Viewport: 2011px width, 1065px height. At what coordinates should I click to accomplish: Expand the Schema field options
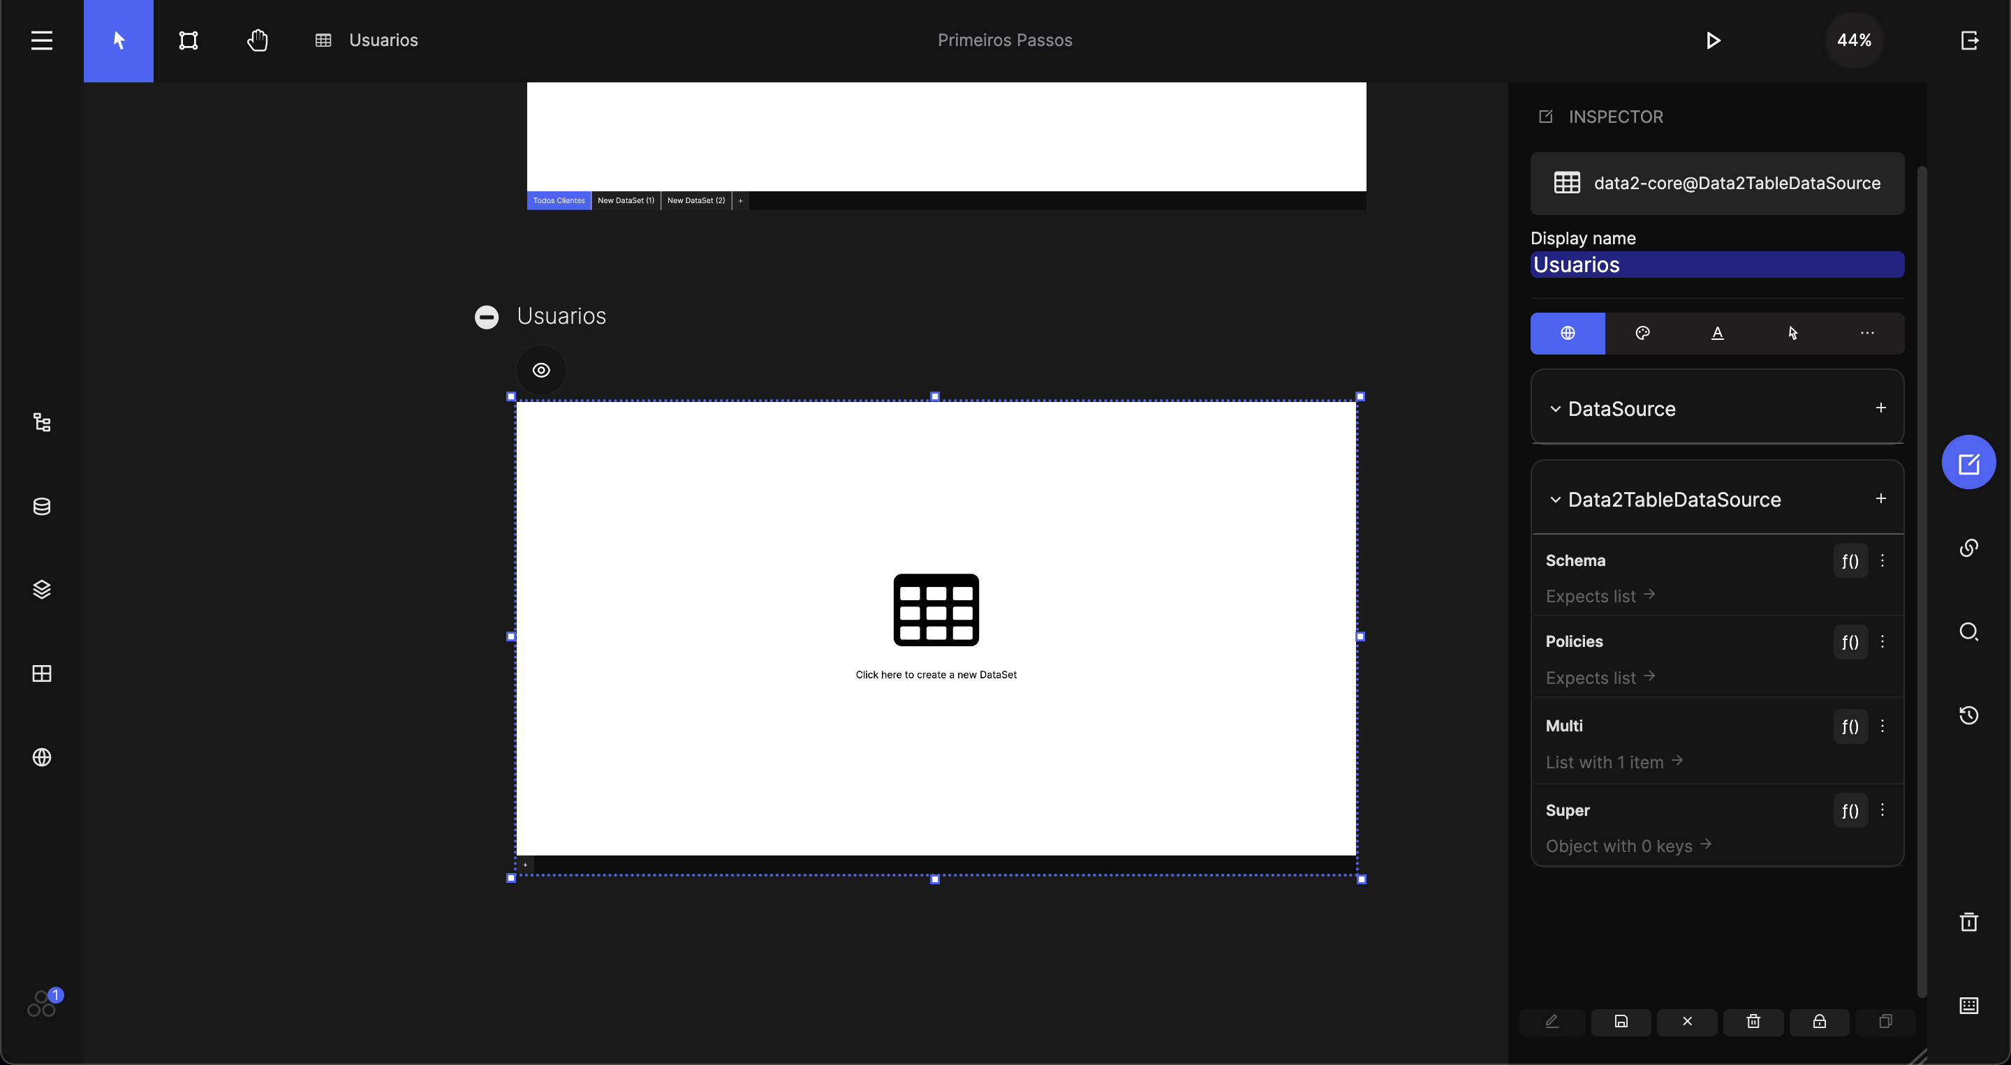point(1882,560)
